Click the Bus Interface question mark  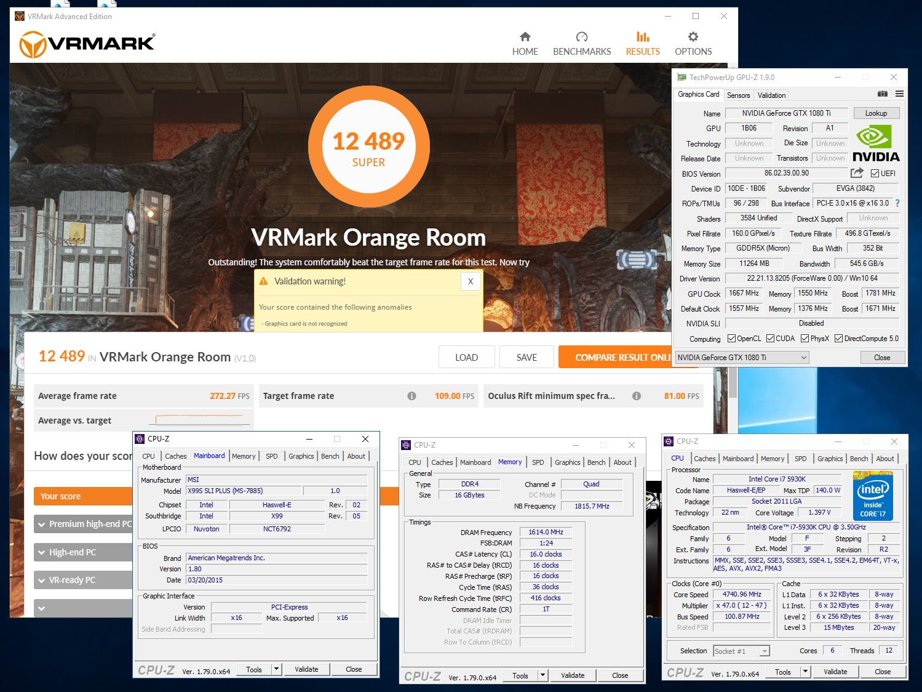897,203
